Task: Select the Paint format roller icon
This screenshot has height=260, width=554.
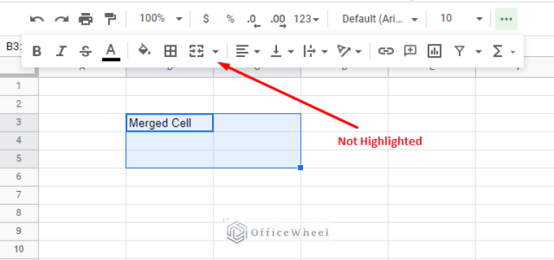Action: tap(110, 19)
